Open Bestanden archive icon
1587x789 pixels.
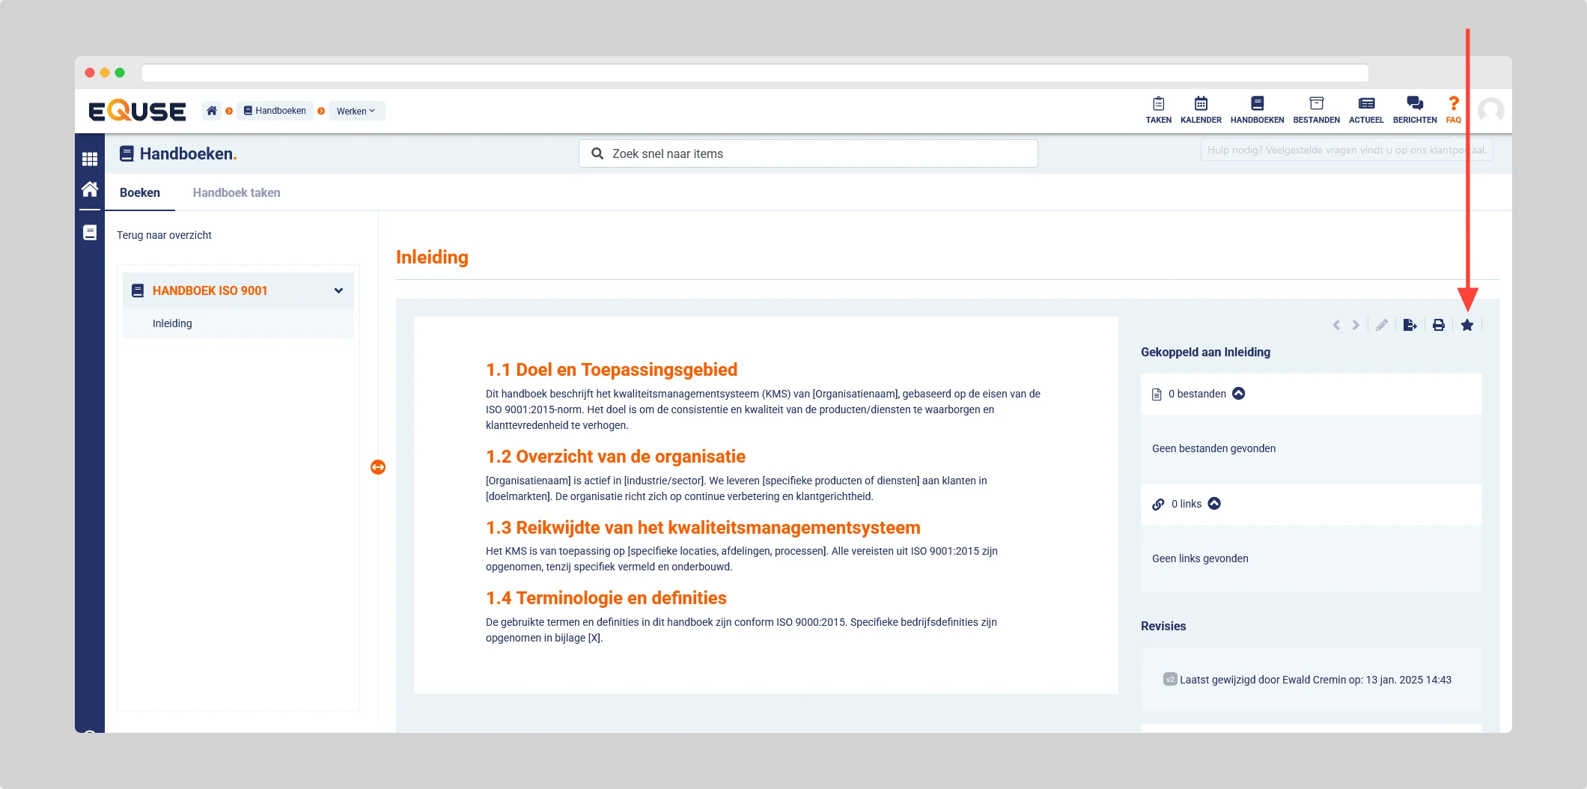click(x=1316, y=109)
